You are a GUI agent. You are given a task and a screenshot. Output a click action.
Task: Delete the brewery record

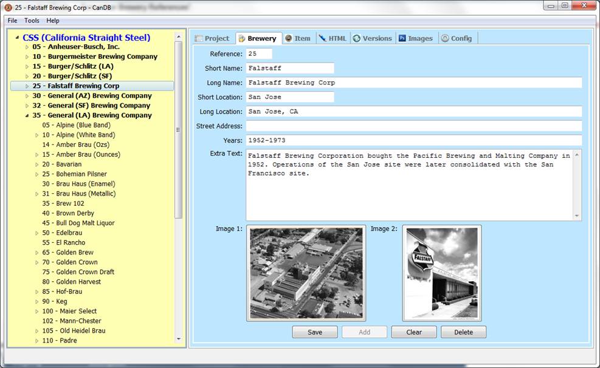463,332
